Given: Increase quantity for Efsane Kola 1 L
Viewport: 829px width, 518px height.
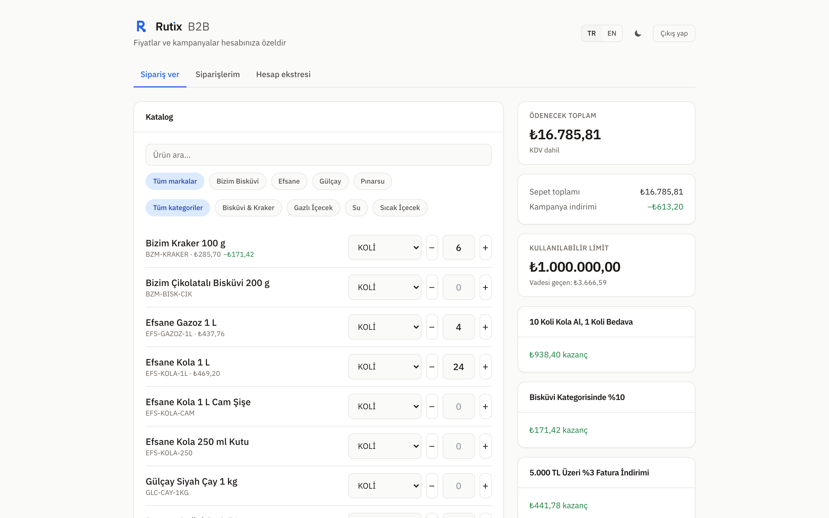Looking at the screenshot, I should click(x=485, y=367).
